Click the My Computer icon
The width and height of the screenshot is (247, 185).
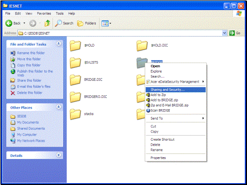(13, 135)
